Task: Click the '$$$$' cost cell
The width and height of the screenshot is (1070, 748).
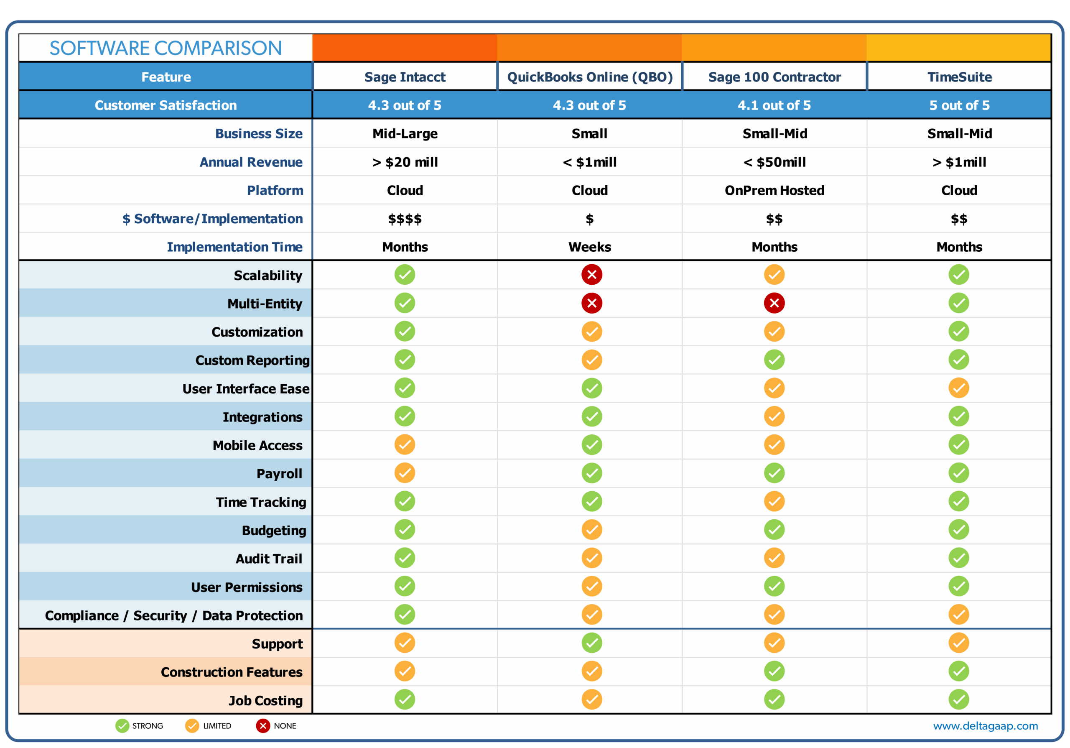Action: click(405, 219)
